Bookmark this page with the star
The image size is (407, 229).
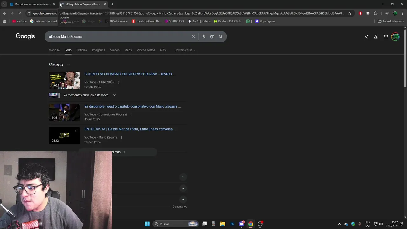click(350, 13)
